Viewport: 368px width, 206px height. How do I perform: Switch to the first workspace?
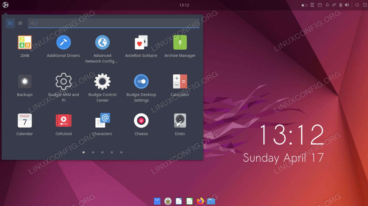(303, 5)
